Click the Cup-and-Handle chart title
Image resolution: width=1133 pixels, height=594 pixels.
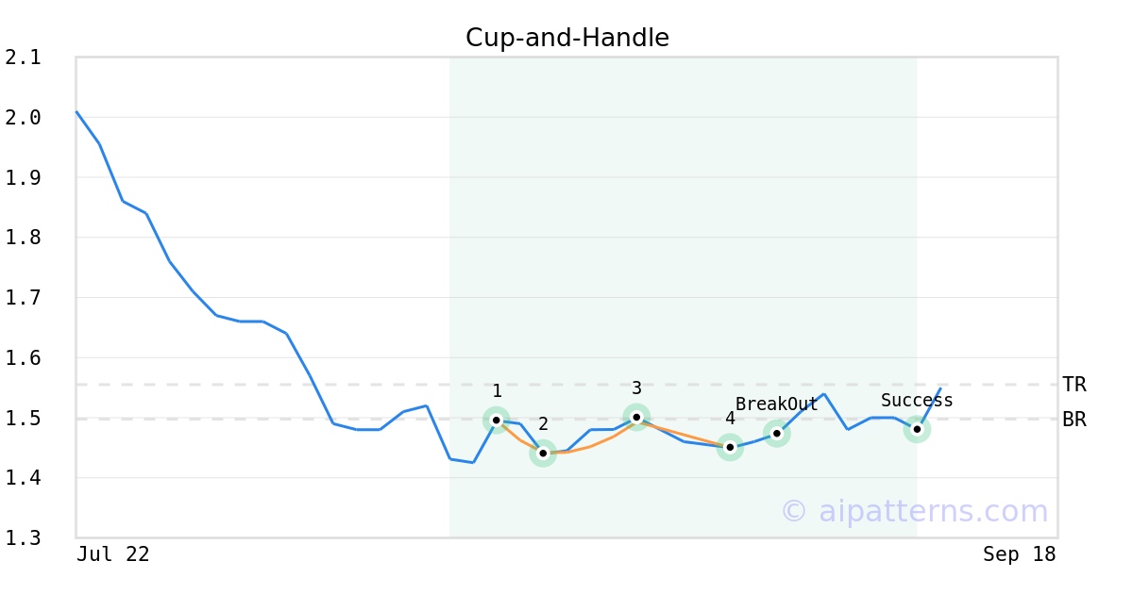pyautogui.click(x=567, y=38)
